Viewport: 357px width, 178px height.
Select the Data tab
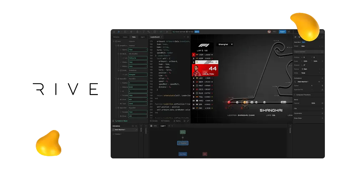click(134, 37)
